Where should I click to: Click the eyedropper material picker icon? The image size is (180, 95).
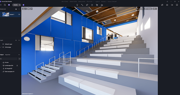tap(31, 9)
